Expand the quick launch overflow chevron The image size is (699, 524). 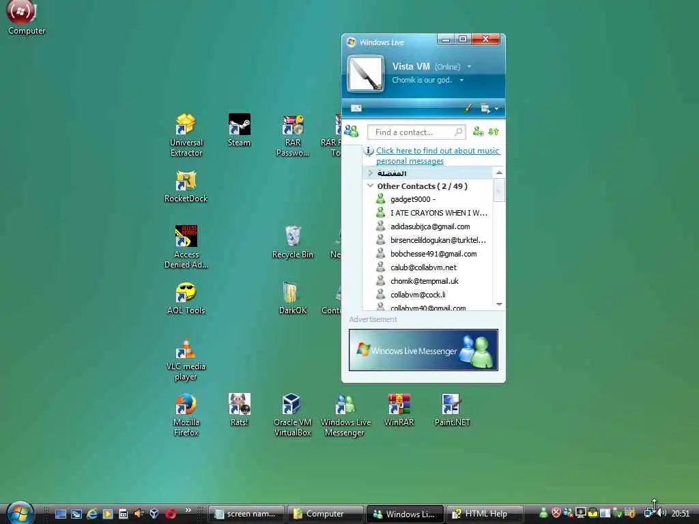[x=188, y=510]
